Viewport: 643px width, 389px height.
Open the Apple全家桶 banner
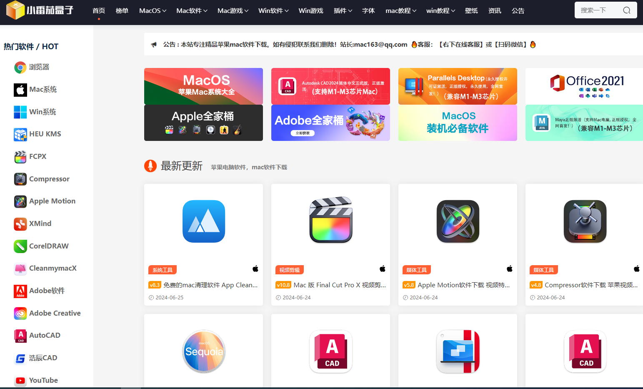point(203,123)
